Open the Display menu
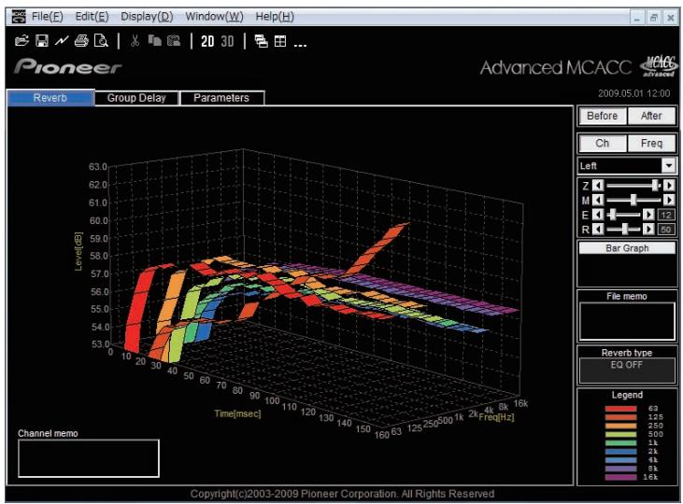This screenshot has width=683, height=504. coord(147,17)
